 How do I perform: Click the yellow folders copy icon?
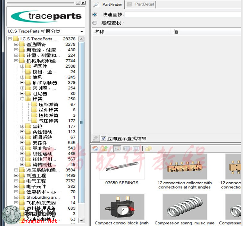[149, 148]
